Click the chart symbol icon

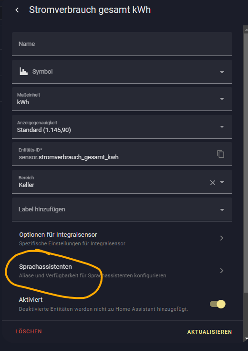click(24, 72)
